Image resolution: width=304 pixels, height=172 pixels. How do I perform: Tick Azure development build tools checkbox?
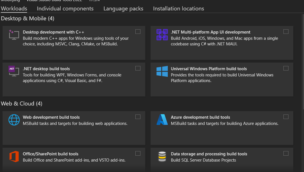pos(286,117)
